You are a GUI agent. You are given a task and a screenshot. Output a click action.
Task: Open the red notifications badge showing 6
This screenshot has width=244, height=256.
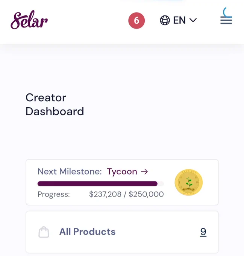(x=136, y=21)
